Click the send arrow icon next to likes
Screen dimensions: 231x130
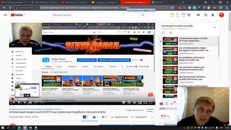(x=84, y=117)
